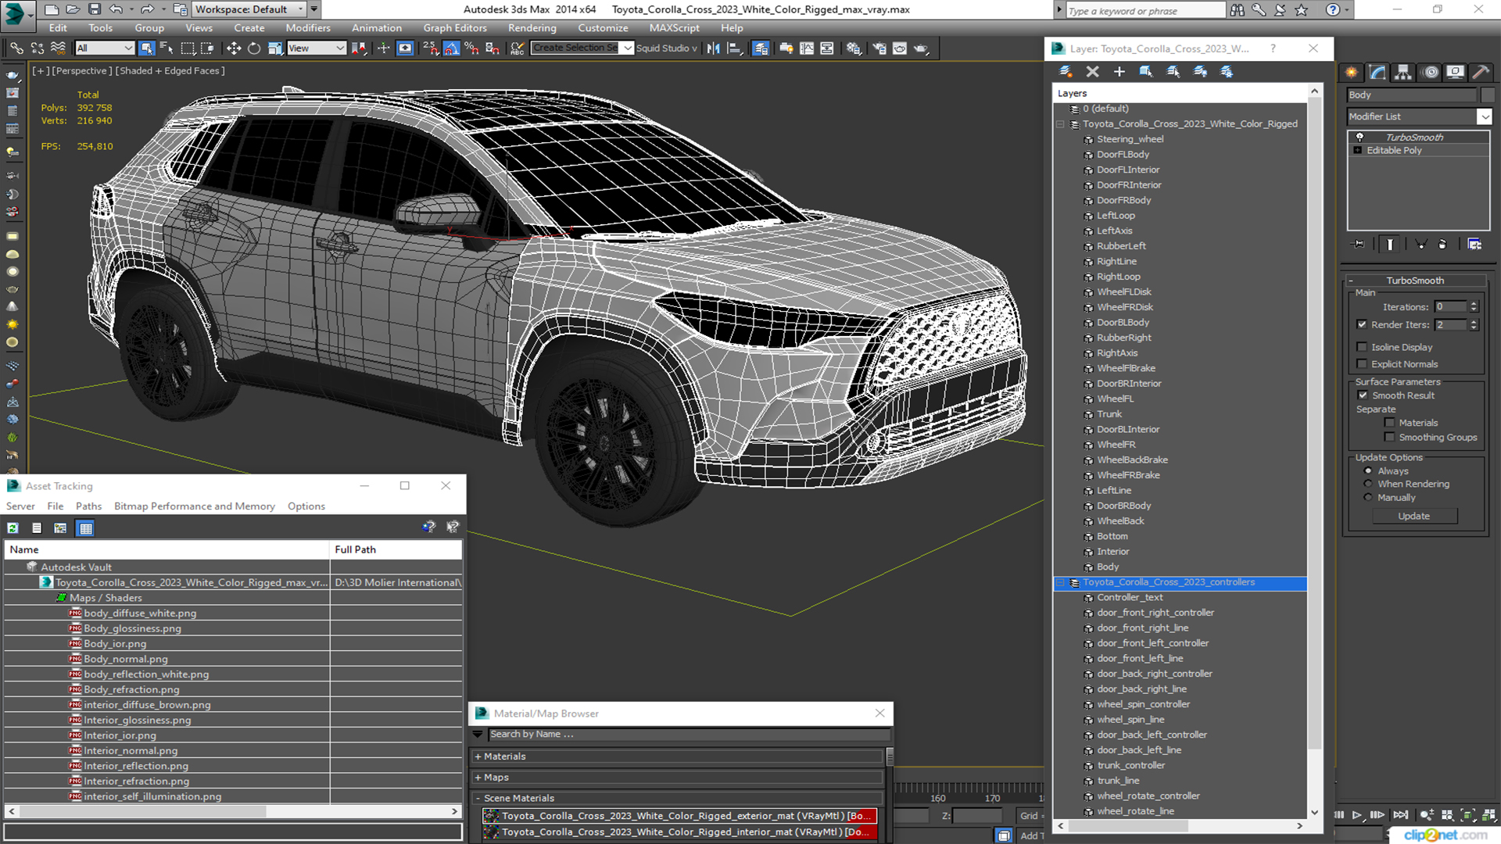Toggle Angle Snap in main toolbar
This screenshot has height=844, width=1501.
pos(451,48)
